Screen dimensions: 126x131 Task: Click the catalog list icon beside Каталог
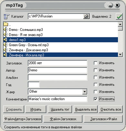pos(6,17)
